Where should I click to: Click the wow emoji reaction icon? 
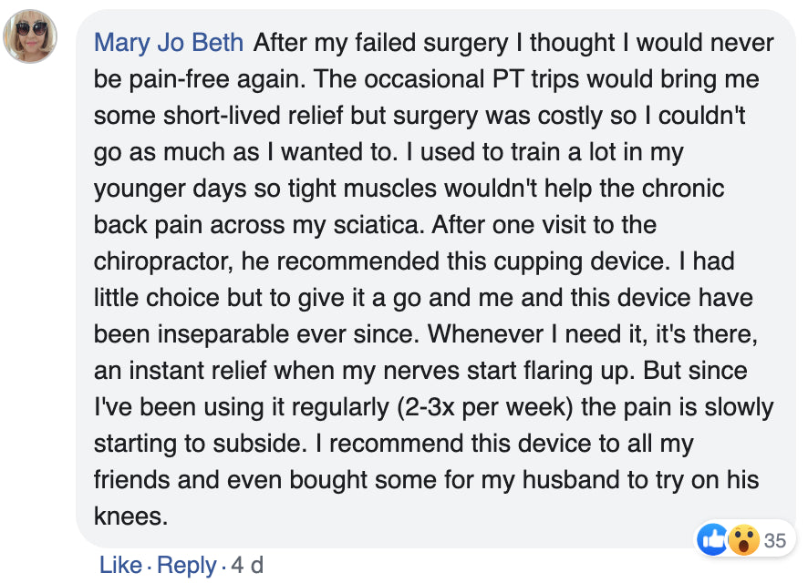tap(743, 540)
